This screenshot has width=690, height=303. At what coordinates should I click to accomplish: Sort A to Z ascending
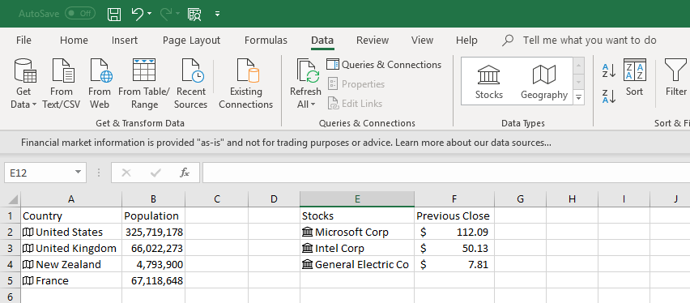(609, 70)
